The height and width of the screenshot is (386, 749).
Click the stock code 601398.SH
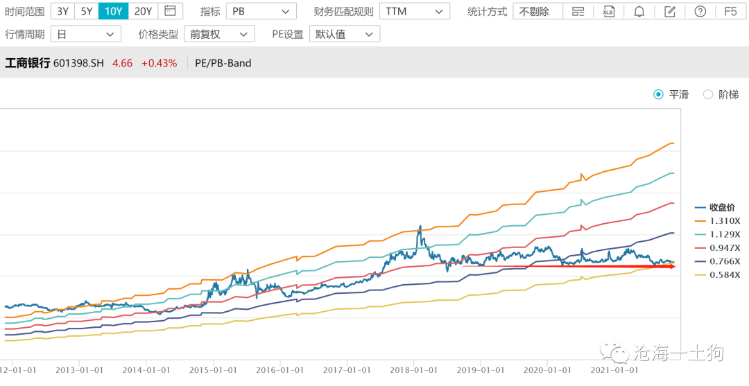point(78,63)
